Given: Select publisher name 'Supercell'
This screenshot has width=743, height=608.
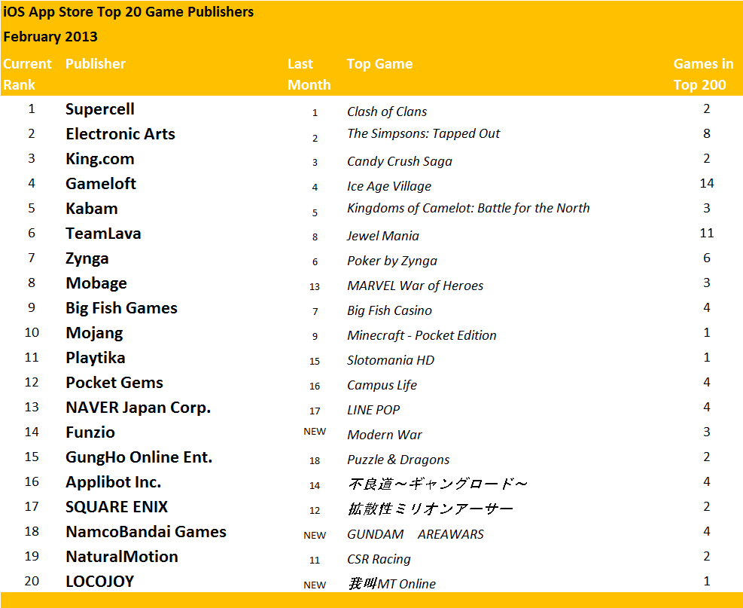Looking at the screenshot, I should 100,109.
